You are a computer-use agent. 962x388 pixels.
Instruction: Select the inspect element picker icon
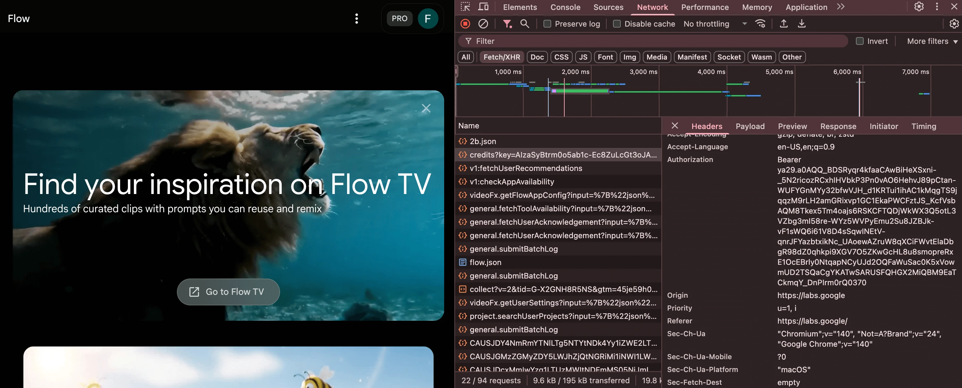pyautogui.click(x=465, y=7)
